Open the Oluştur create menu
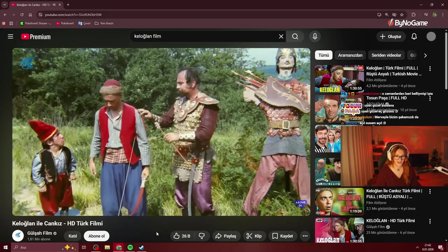The image size is (448, 252). point(391,36)
